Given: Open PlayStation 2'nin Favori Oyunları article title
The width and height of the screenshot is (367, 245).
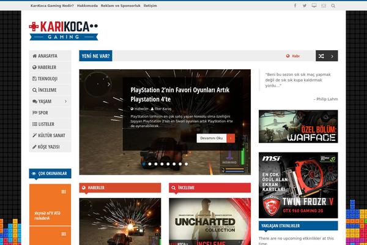Looking at the screenshot, I should pyautogui.click(x=180, y=94).
